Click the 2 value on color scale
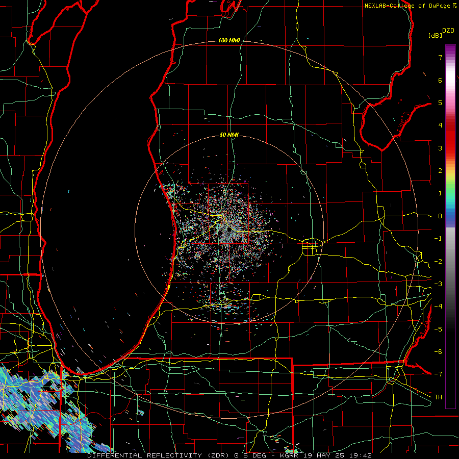 [x=440, y=171]
